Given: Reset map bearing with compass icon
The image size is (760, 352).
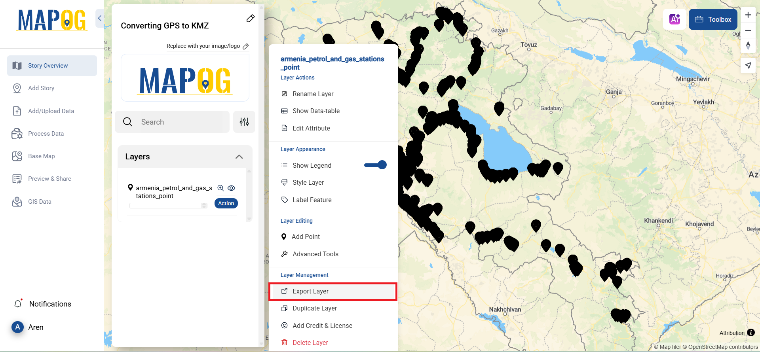Looking at the screenshot, I should coord(748,45).
